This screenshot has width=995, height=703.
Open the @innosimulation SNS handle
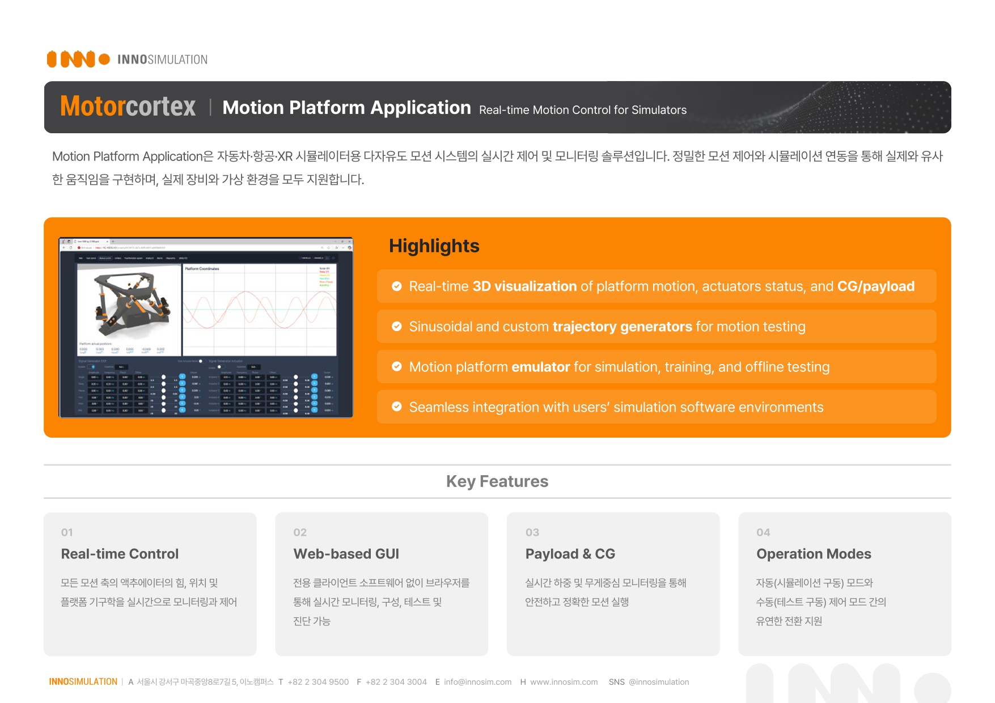[x=659, y=682]
